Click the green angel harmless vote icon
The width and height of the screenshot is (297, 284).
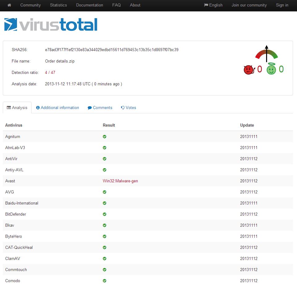tap(271, 69)
